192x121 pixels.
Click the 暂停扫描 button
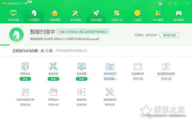[169, 35]
